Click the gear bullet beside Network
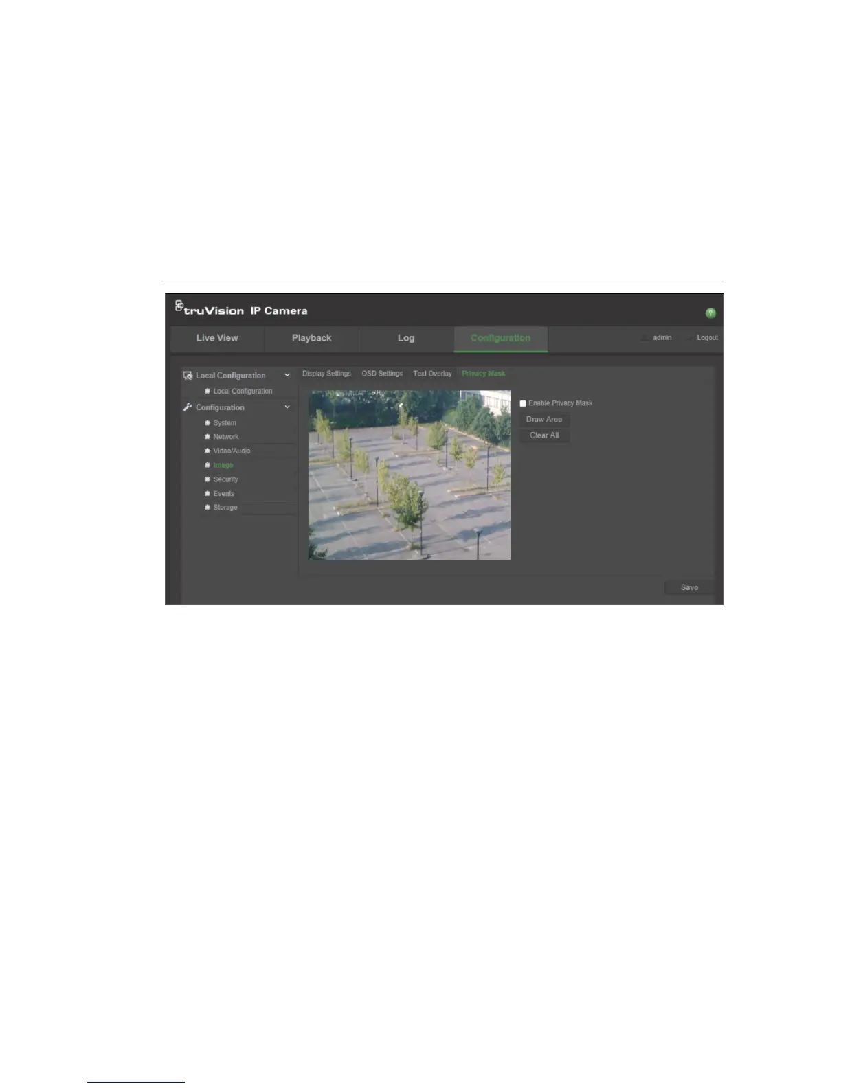 click(x=208, y=437)
